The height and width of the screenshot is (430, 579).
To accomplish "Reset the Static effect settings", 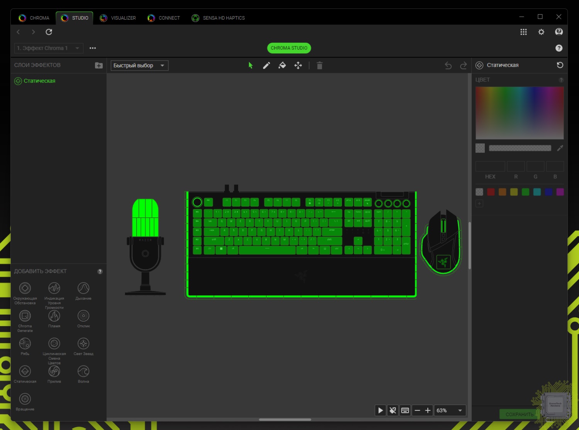I will [560, 65].
